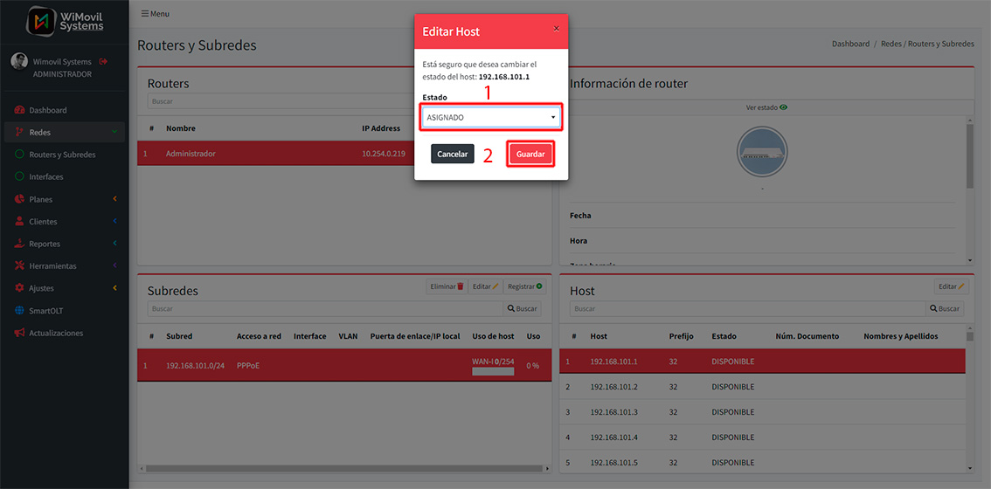Click the Herramientas tools icon
This screenshot has height=489, width=991.
pos(19,266)
